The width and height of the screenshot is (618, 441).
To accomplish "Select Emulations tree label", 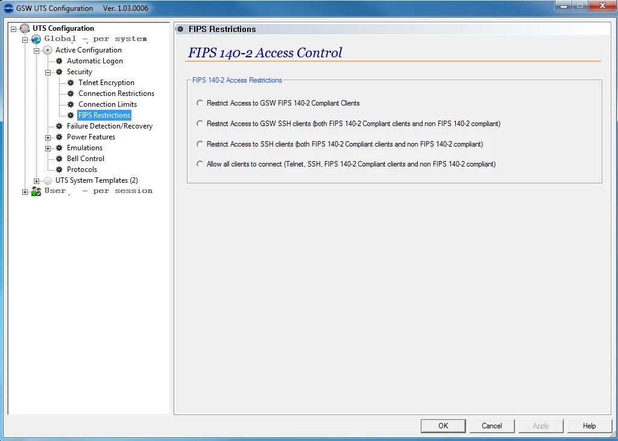I will coord(85,148).
